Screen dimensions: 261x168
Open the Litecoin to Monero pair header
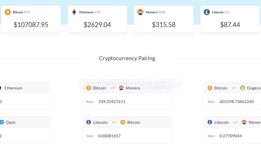(233, 122)
